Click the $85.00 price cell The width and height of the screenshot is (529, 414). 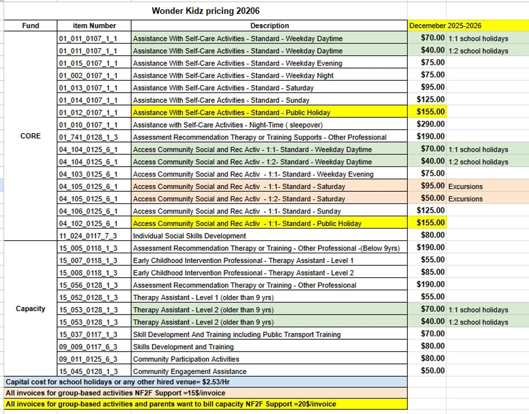(x=433, y=272)
